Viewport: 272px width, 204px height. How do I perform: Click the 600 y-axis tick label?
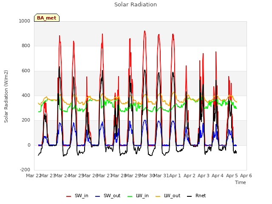pos(26,71)
